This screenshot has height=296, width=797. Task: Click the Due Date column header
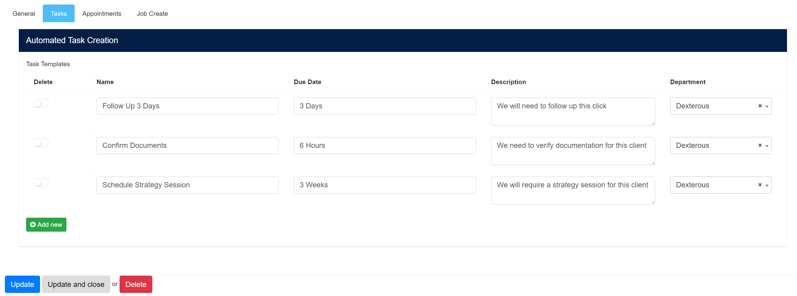307,82
